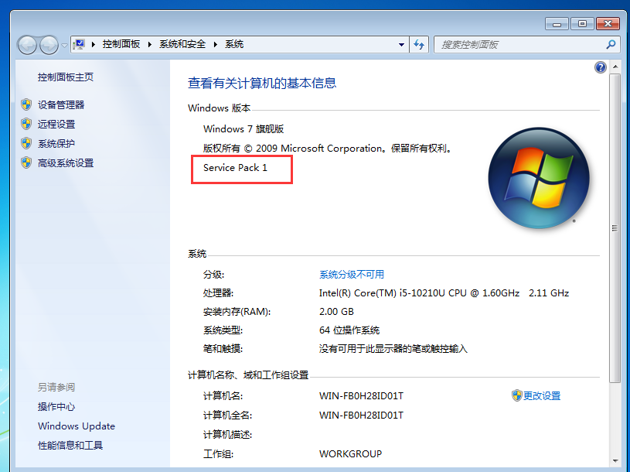Click the WORKGROUP value
Image resolution: width=630 pixels, height=472 pixels.
click(350, 453)
